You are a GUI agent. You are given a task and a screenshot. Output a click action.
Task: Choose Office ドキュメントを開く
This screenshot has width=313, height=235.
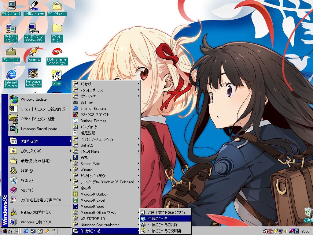pyautogui.click(x=40, y=119)
